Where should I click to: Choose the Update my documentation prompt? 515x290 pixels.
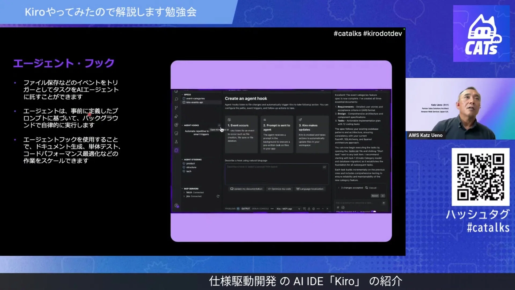coord(246,189)
